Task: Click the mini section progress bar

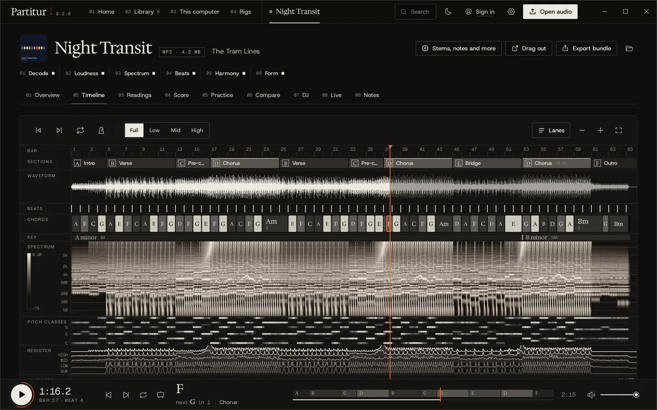Action: (423, 394)
